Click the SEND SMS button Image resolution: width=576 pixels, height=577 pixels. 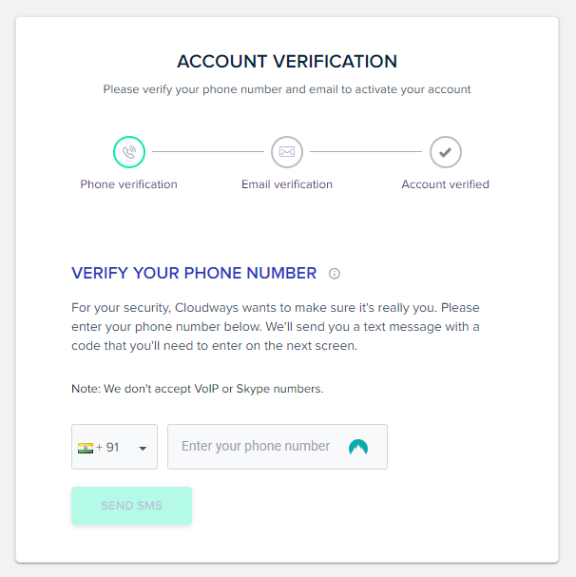click(x=131, y=506)
